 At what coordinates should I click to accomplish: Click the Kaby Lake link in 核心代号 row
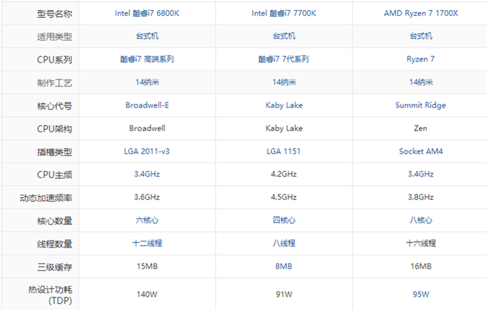(x=284, y=105)
